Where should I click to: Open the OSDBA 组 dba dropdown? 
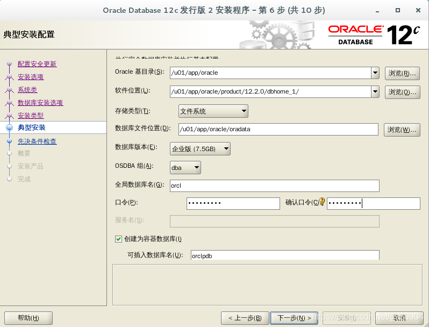click(185, 168)
